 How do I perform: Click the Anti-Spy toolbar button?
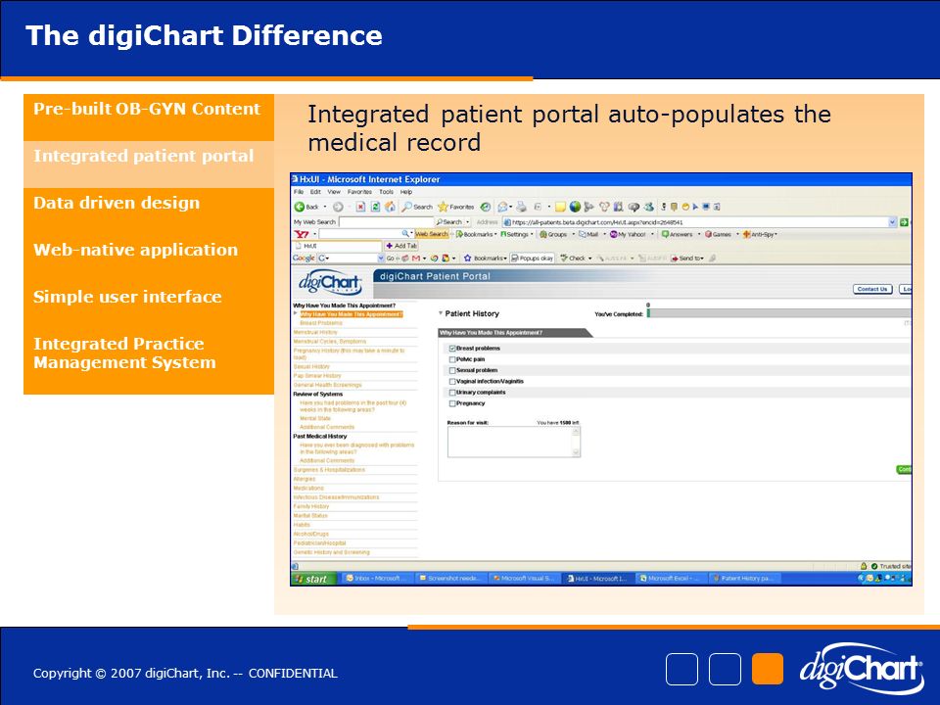pyautogui.click(x=758, y=234)
